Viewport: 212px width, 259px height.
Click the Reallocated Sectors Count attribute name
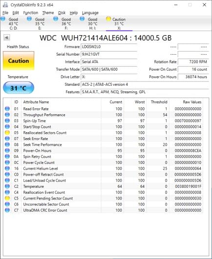(x=45, y=133)
